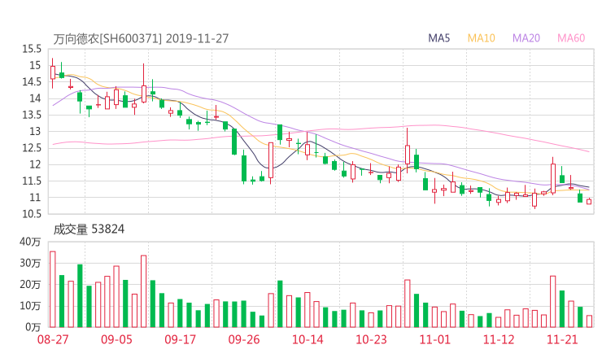Click the last volume bar on the right
The height and width of the screenshot is (358, 602).
pyautogui.click(x=589, y=321)
